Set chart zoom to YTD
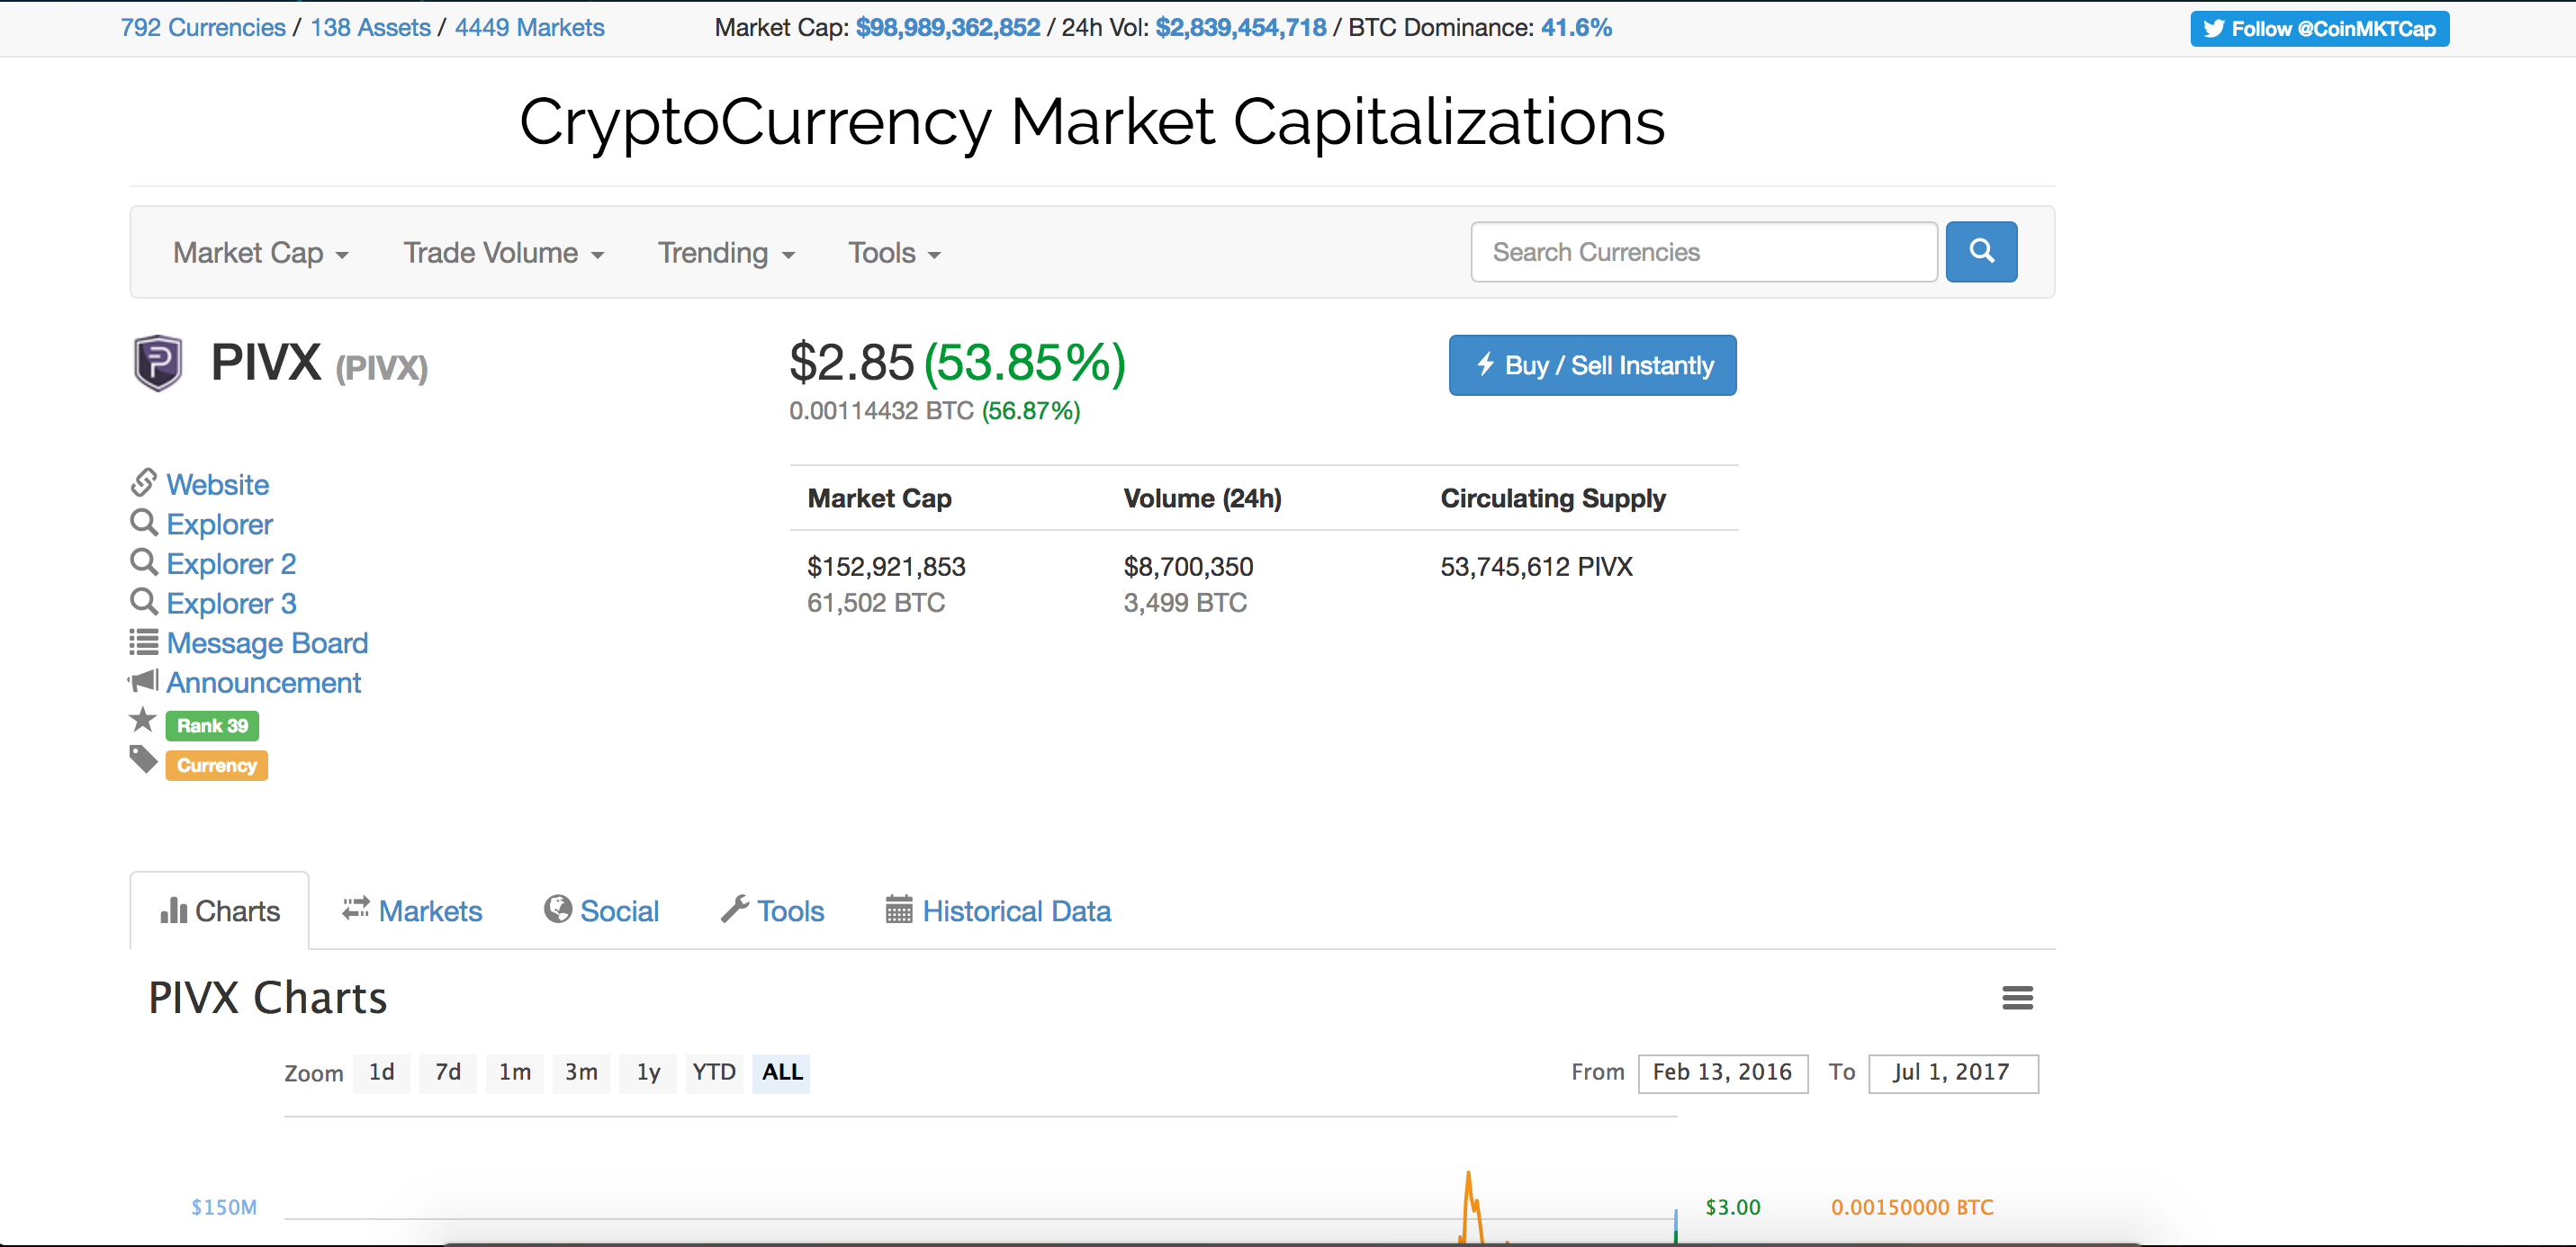The image size is (2576, 1247). (714, 1073)
